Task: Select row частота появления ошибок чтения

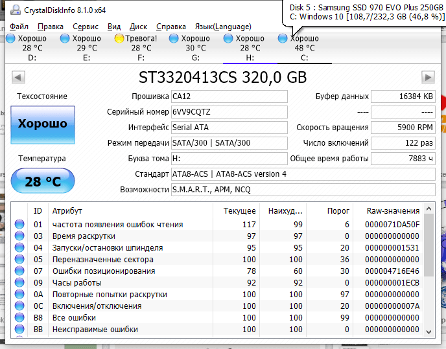Action: (x=217, y=224)
